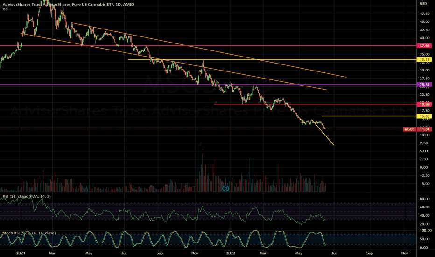Click the 17.50 price axis label

pos(425,111)
